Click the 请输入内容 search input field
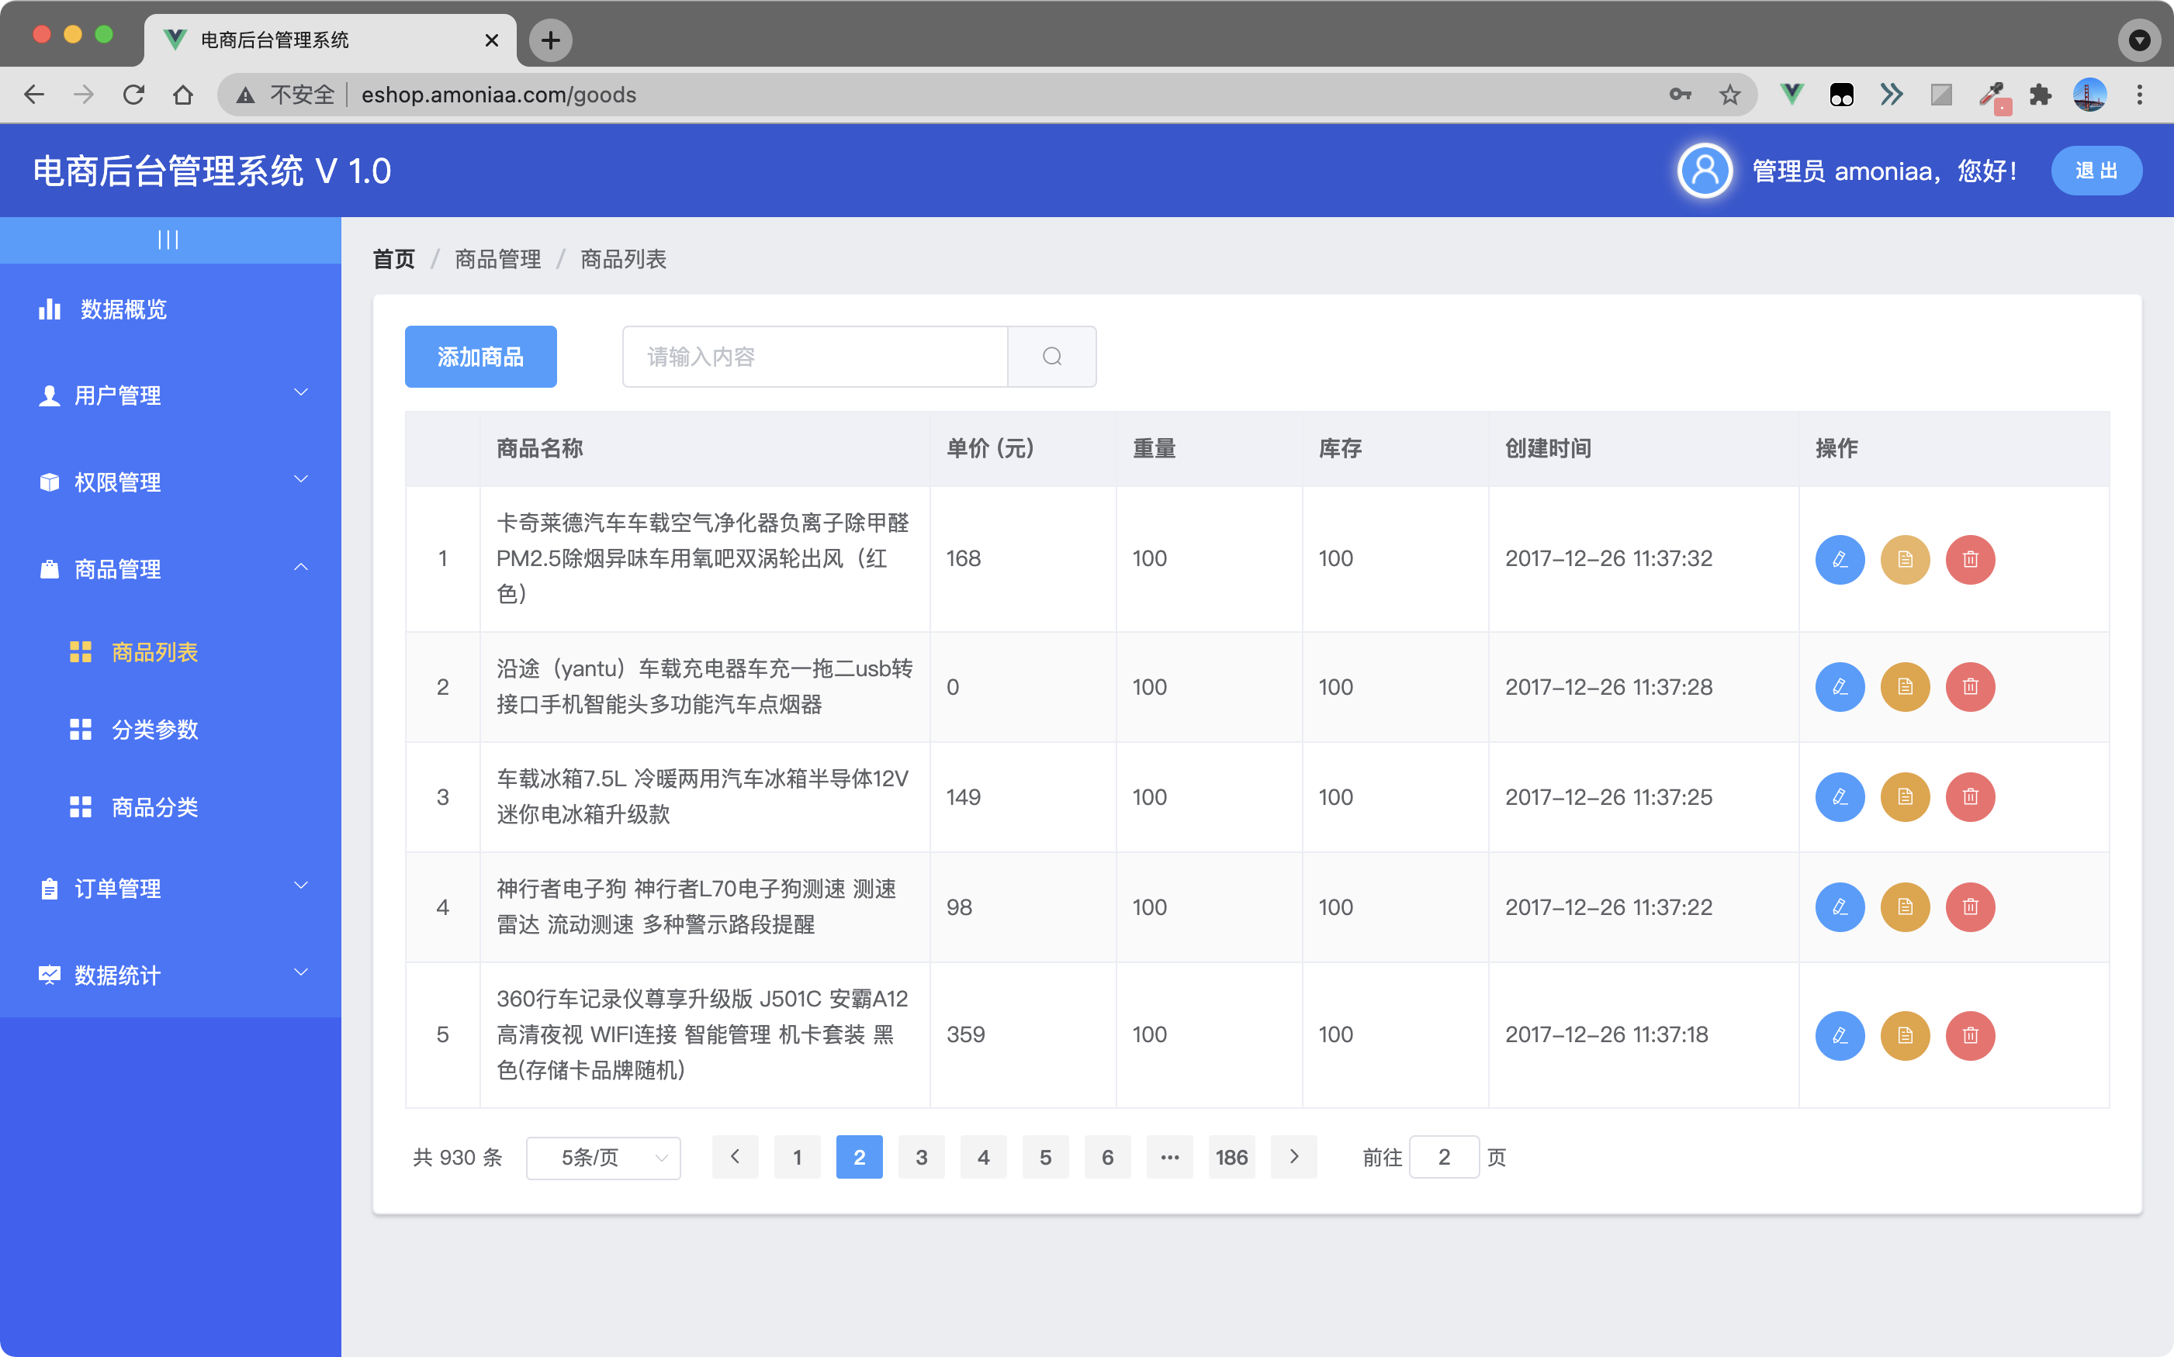The image size is (2174, 1357). tap(815, 356)
